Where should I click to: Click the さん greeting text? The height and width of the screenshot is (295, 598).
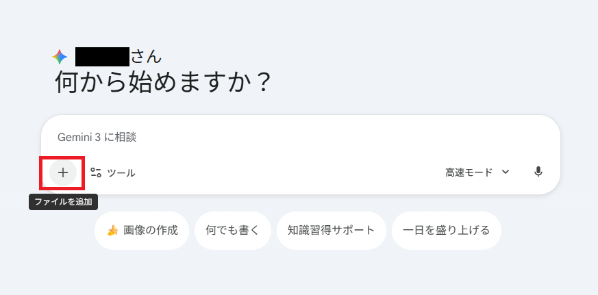[146, 57]
